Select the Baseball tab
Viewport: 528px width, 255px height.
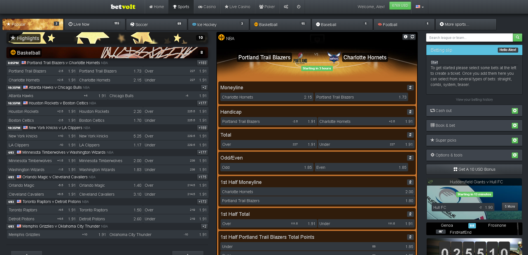pyautogui.click(x=342, y=24)
